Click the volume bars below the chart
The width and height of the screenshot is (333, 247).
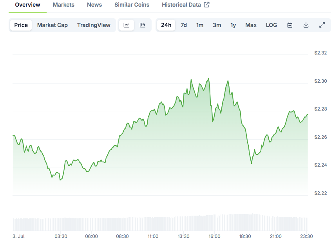click(161, 223)
